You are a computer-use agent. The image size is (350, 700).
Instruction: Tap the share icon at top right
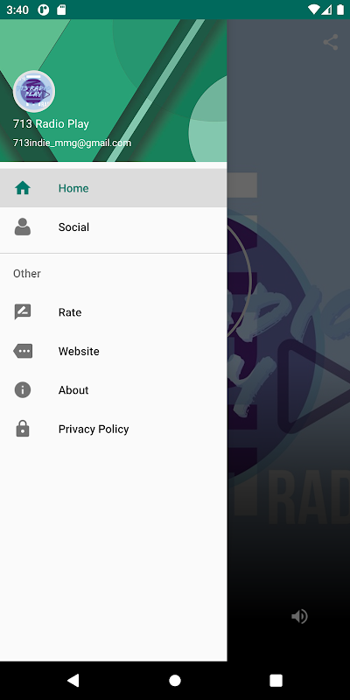pyautogui.click(x=331, y=42)
